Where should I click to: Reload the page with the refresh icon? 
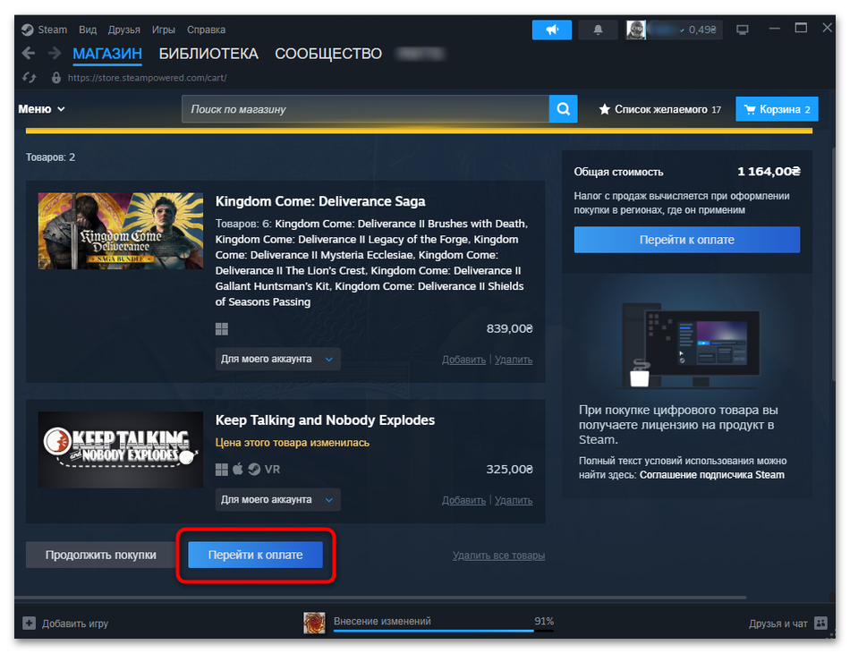tap(30, 78)
